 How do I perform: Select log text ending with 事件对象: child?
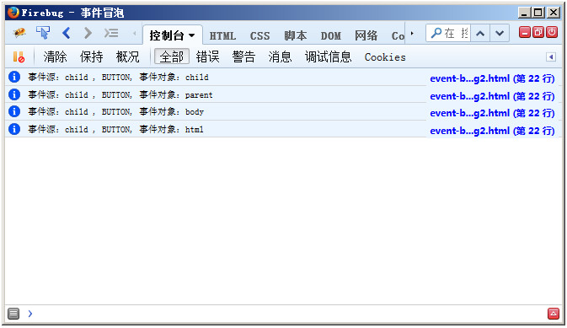point(118,77)
